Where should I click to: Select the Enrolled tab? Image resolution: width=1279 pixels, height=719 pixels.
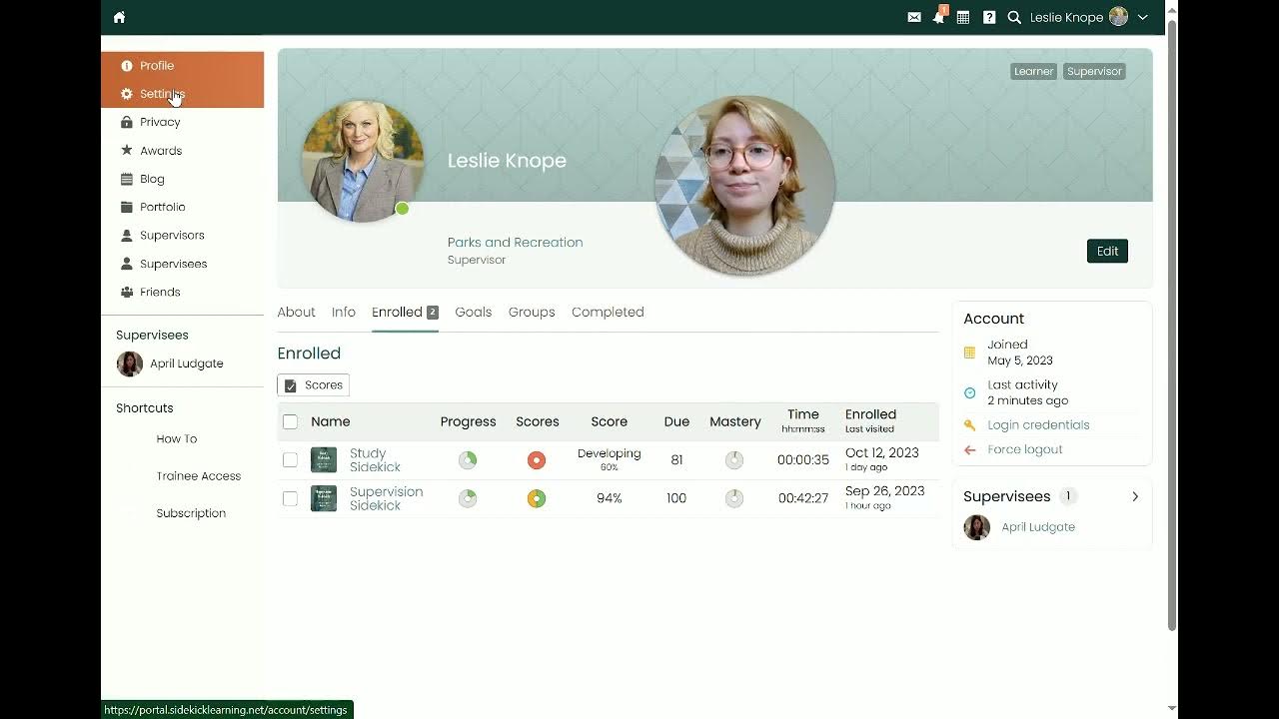coord(405,312)
